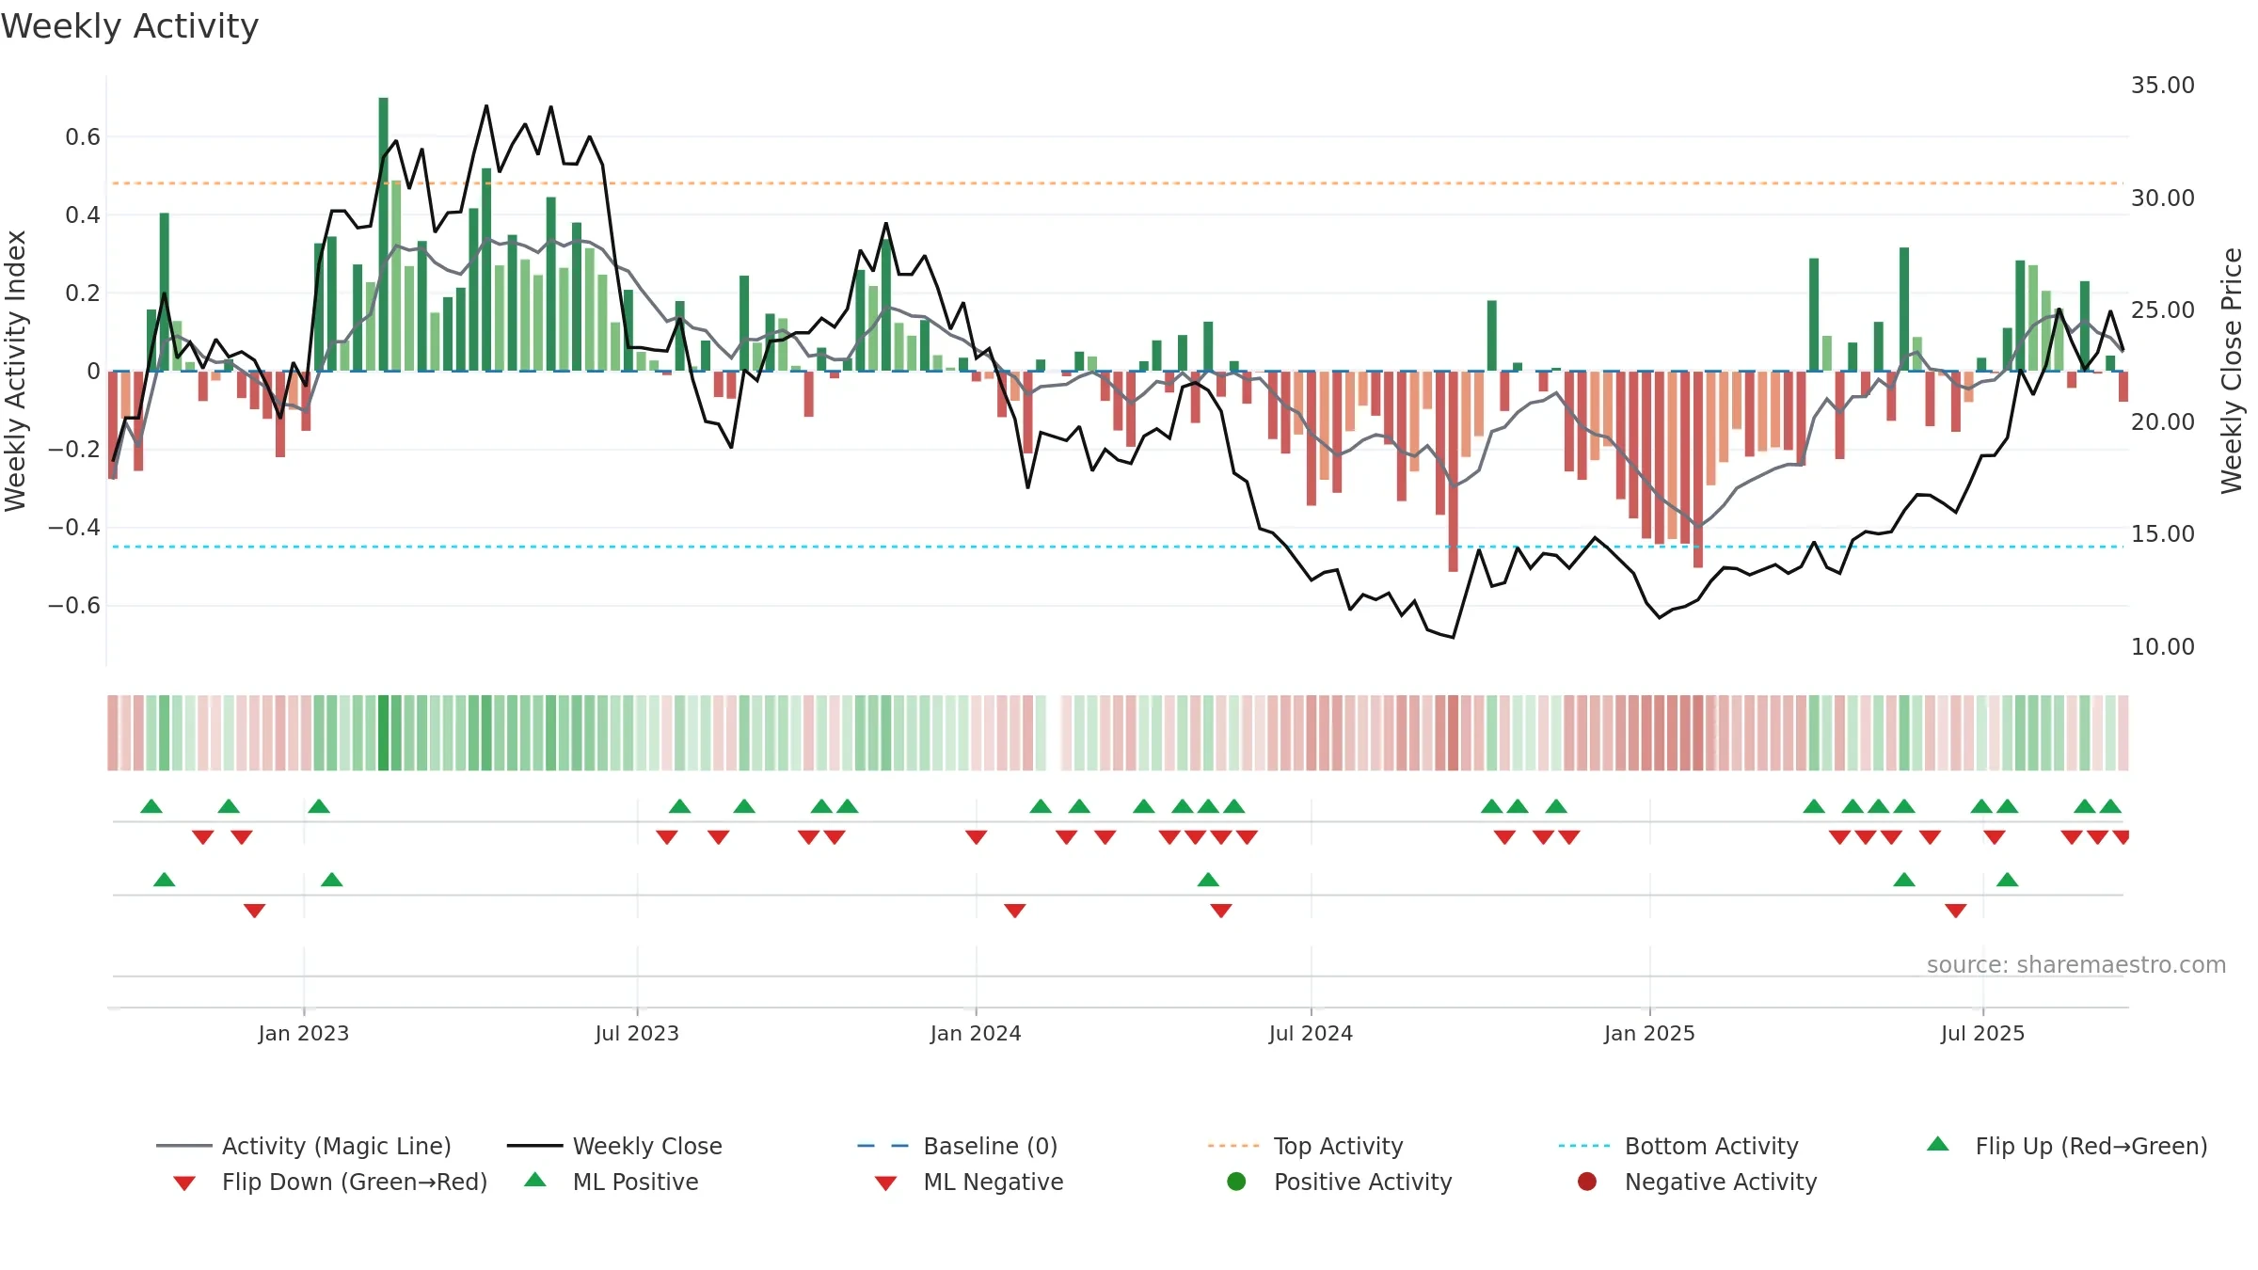
Task: Click the 30.00 price axis label
Action: click(2162, 198)
